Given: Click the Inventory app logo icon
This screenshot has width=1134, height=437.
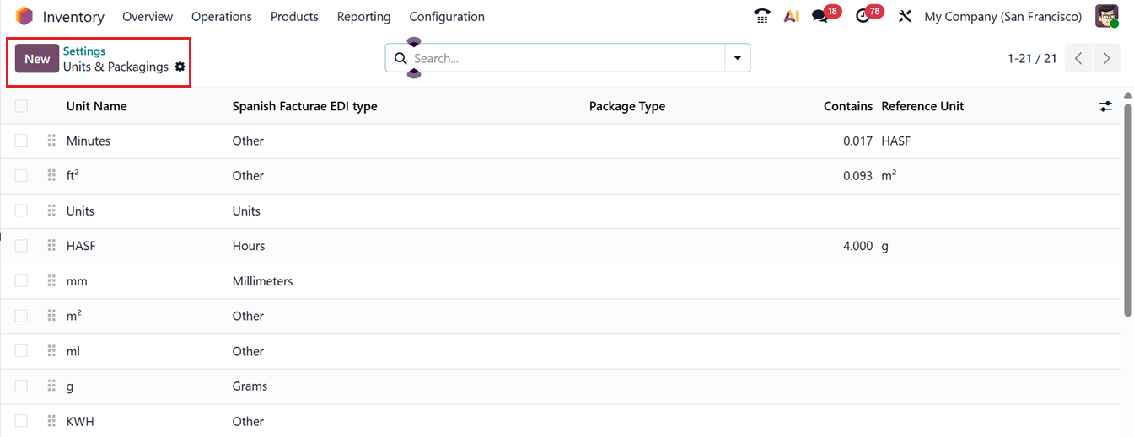Looking at the screenshot, I should pos(24,17).
